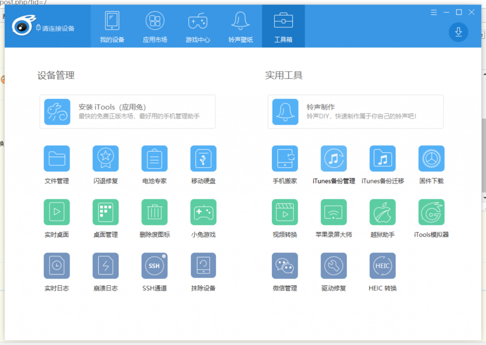The width and height of the screenshot is (486, 345).
Task: Open 微信管理 WeChat manager
Action: (285, 266)
